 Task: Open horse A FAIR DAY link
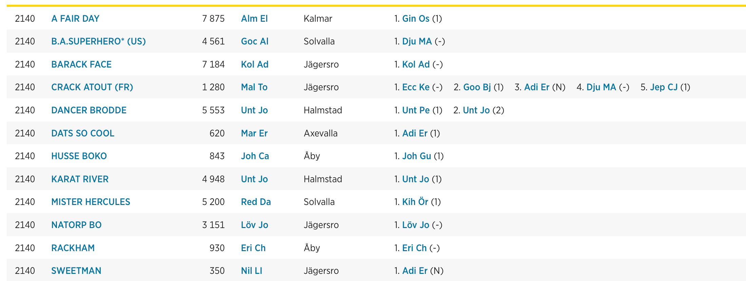pyautogui.click(x=75, y=18)
